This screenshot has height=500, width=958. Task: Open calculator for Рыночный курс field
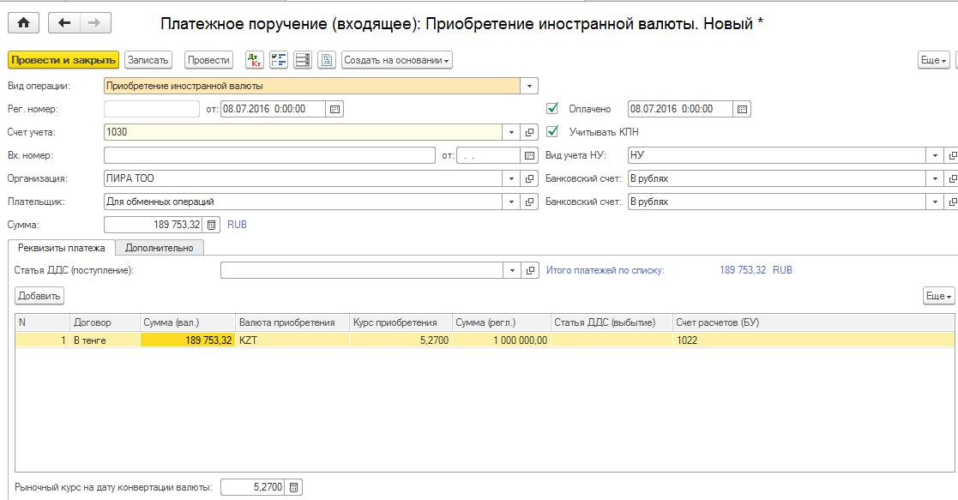294,487
